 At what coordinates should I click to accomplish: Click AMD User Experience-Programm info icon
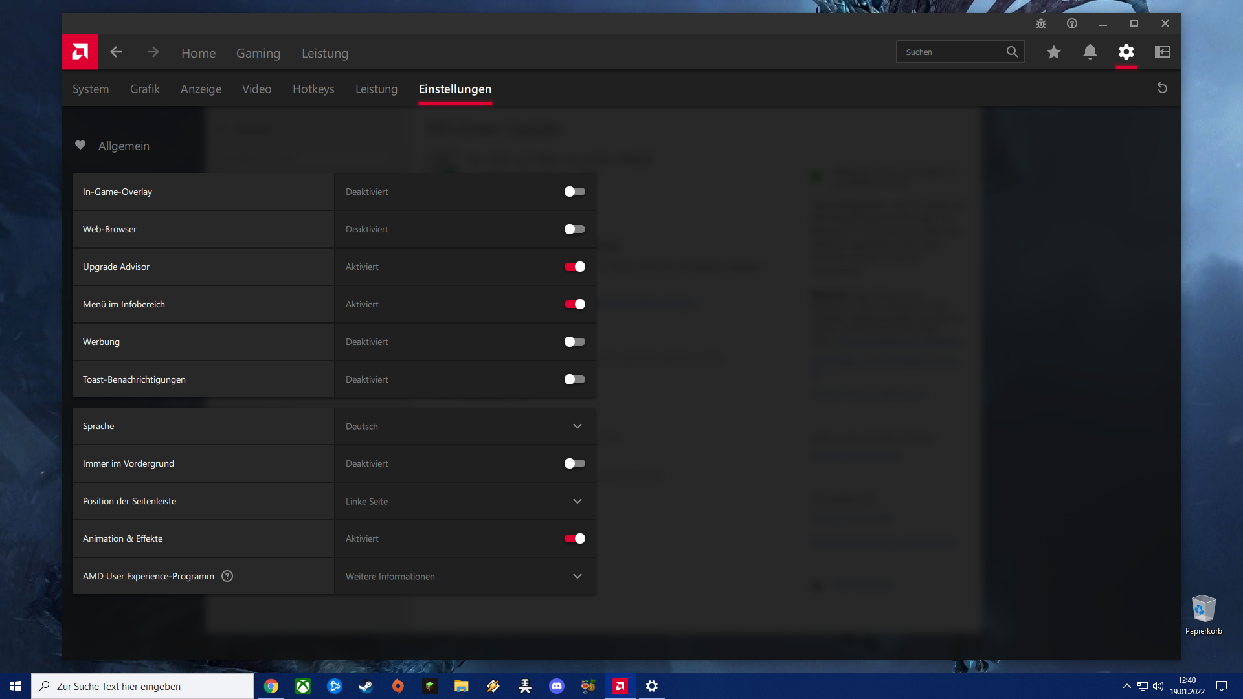click(227, 576)
